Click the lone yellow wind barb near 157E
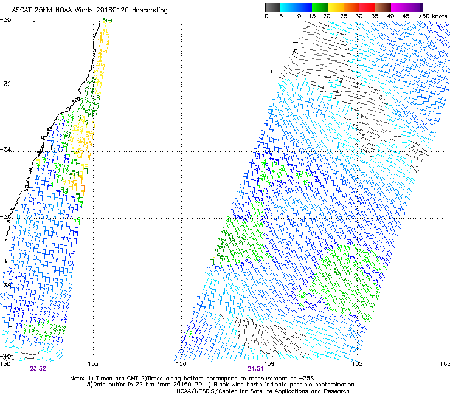 (213, 259)
